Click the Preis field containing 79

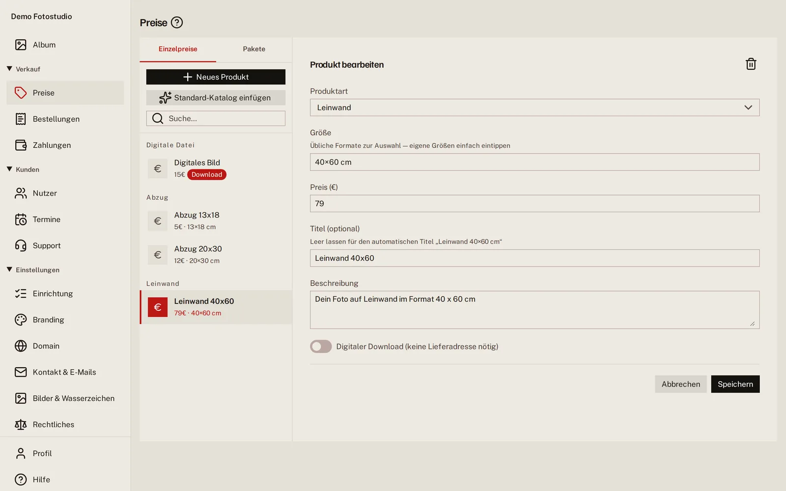tap(534, 203)
